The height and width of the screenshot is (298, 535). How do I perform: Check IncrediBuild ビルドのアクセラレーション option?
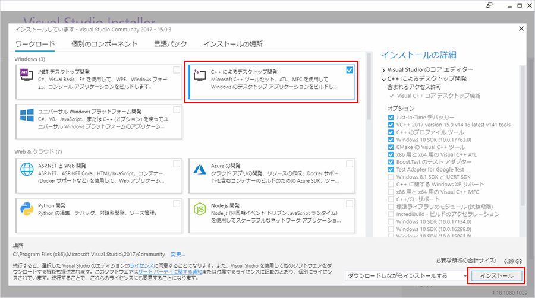click(391, 214)
